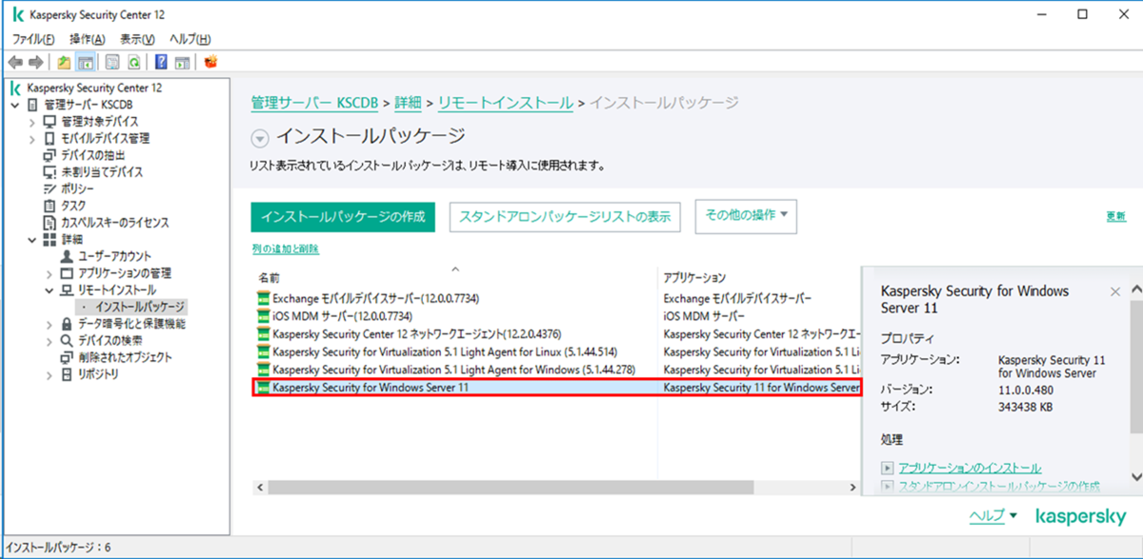Collapse the 管理サーバー KSCDB tree node
The height and width of the screenshot is (559, 1143).
pyautogui.click(x=15, y=105)
